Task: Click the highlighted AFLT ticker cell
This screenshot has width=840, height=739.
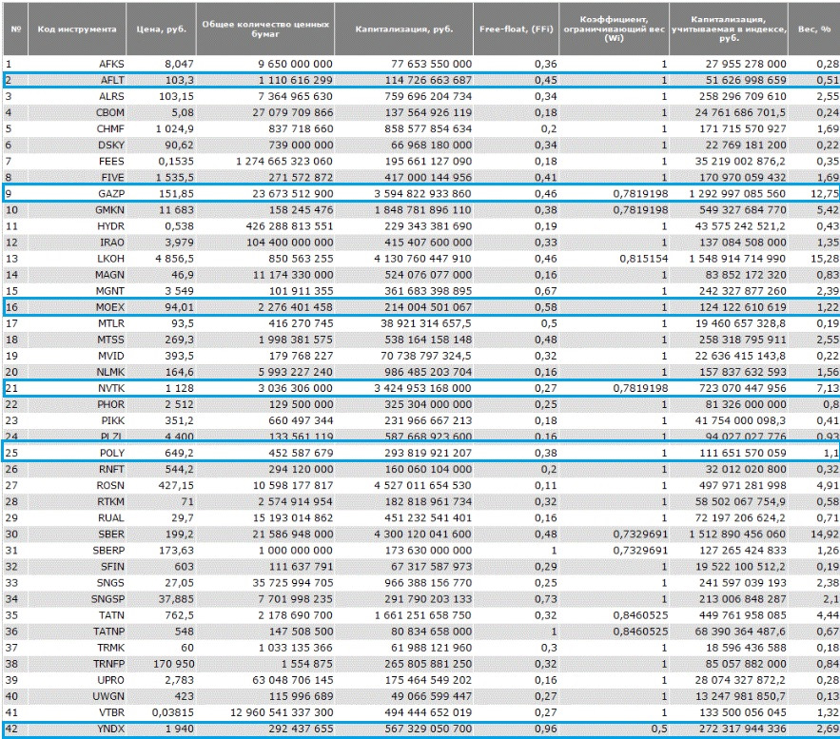Action: coord(112,80)
